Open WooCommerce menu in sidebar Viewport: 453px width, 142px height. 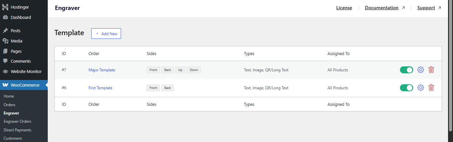(x=24, y=85)
